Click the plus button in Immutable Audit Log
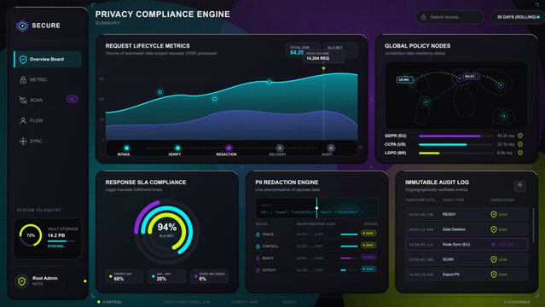 coord(519,185)
